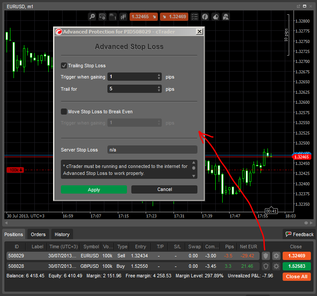Close all open positions
Screen dimensions: 317x296
coord(297,276)
